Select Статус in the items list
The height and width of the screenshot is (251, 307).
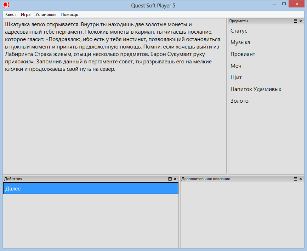click(239, 31)
